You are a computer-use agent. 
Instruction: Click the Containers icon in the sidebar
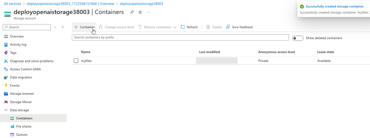(12, 118)
